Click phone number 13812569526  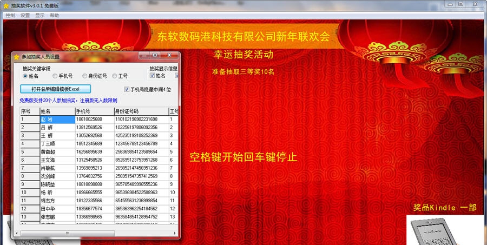tap(95, 127)
